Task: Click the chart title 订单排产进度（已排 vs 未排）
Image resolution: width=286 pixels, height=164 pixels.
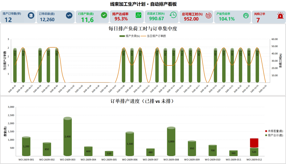Action: coord(143,101)
